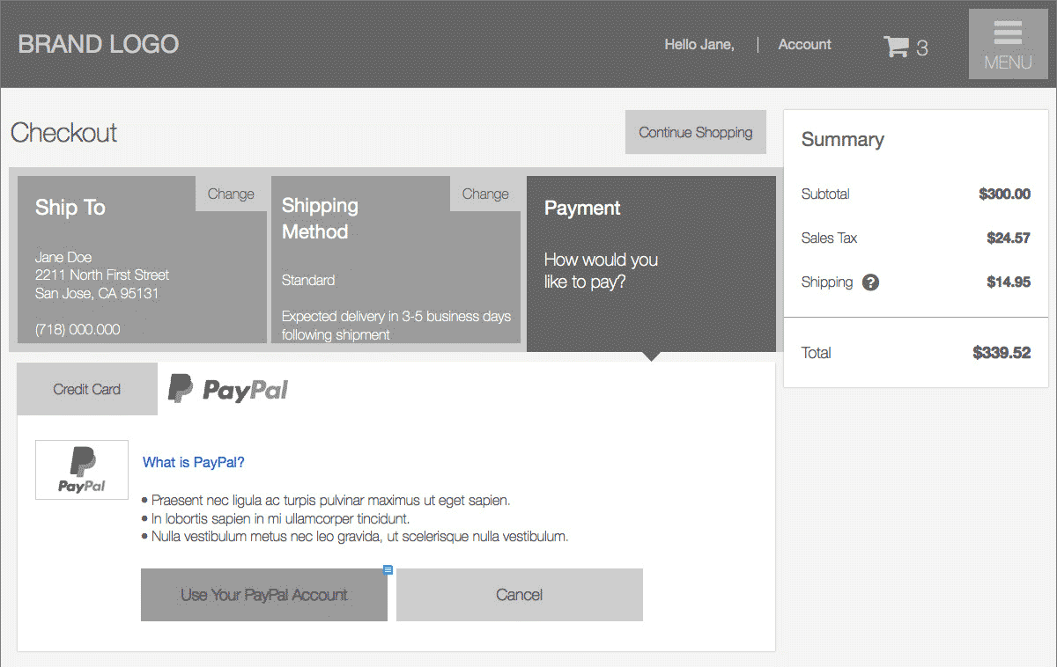Click Change on the Shipping Method card
This screenshot has width=1057, height=667.
click(485, 194)
